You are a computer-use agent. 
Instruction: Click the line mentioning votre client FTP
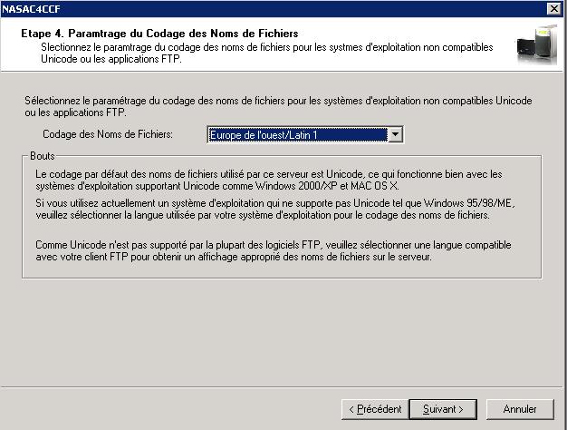point(234,257)
